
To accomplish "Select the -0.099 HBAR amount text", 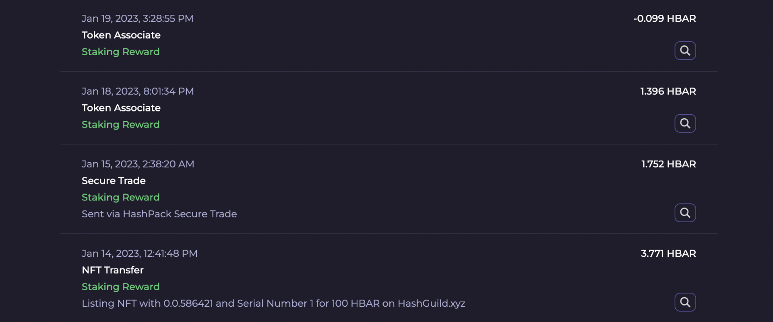I will tap(664, 18).
